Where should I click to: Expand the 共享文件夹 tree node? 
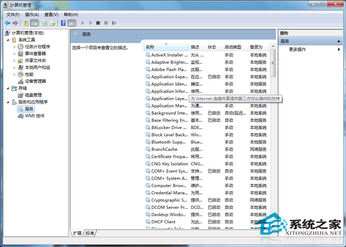pos(14,60)
